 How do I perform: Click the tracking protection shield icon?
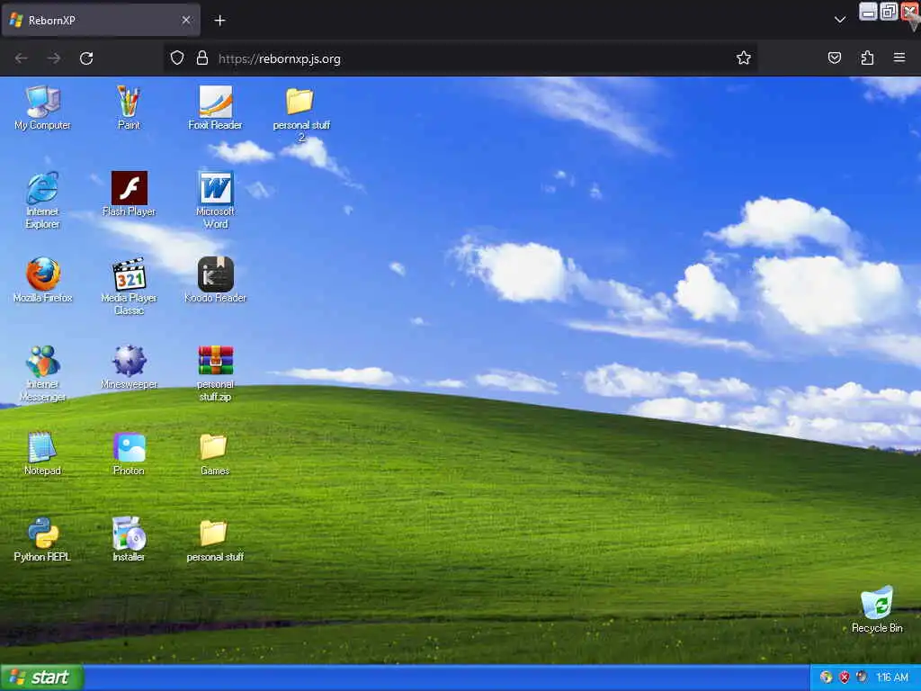177,58
